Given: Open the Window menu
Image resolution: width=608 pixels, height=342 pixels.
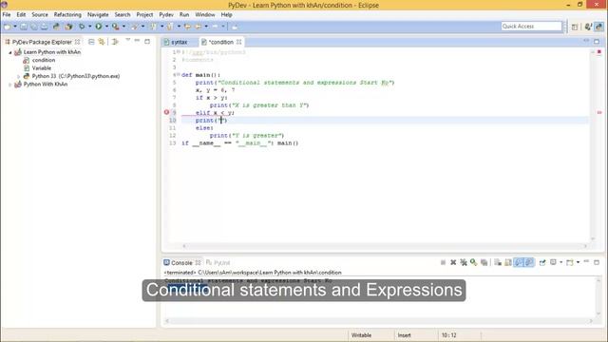Looking at the screenshot, I should click(x=205, y=15).
